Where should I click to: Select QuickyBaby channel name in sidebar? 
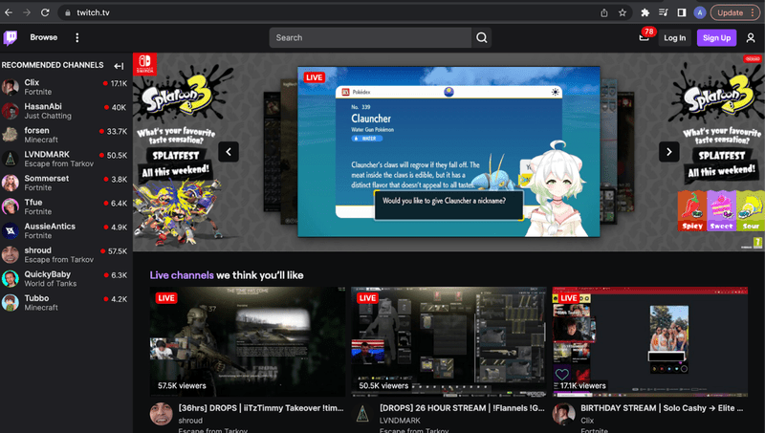[47, 274]
